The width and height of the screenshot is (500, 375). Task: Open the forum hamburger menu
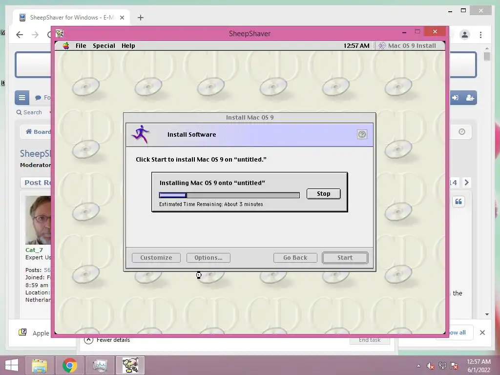click(x=21, y=98)
